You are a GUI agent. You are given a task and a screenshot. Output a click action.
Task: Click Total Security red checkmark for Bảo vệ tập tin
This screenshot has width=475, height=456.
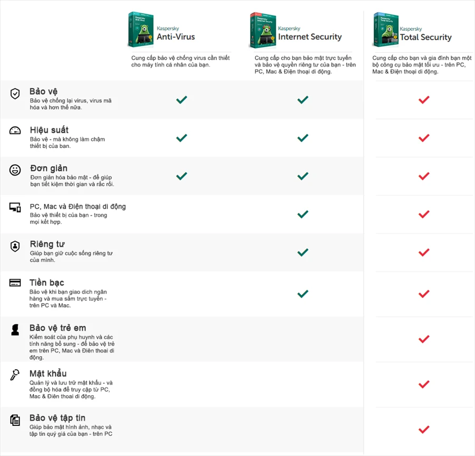click(x=423, y=430)
